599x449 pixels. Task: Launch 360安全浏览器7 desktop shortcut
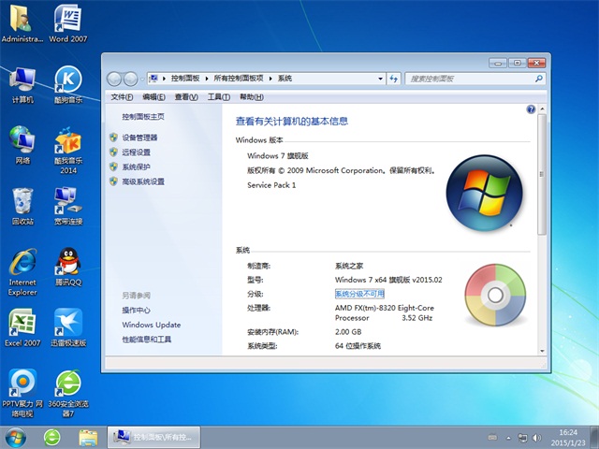tap(68, 393)
